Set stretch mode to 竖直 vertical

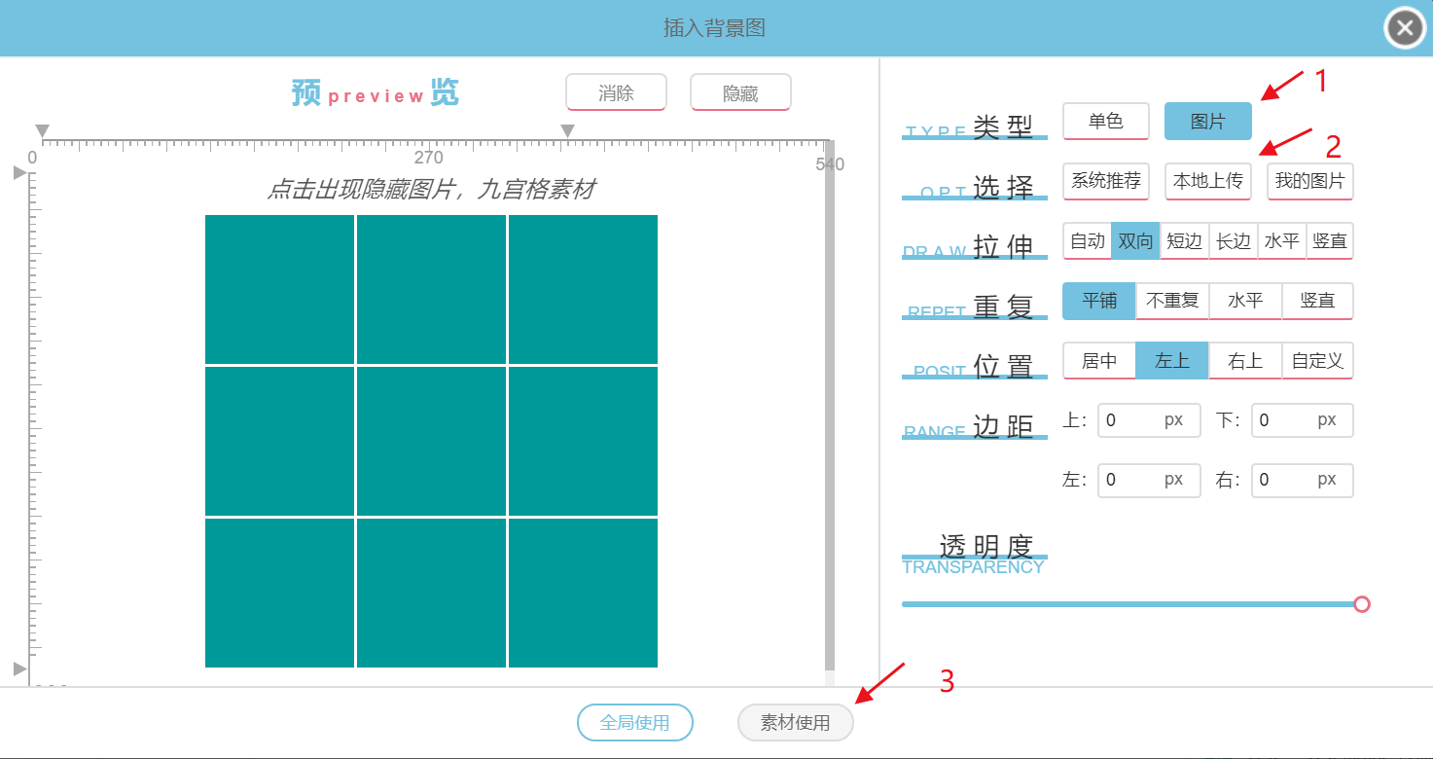click(x=1330, y=241)
